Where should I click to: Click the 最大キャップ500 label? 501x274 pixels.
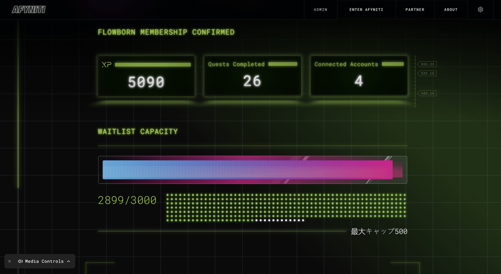point(379,231)
